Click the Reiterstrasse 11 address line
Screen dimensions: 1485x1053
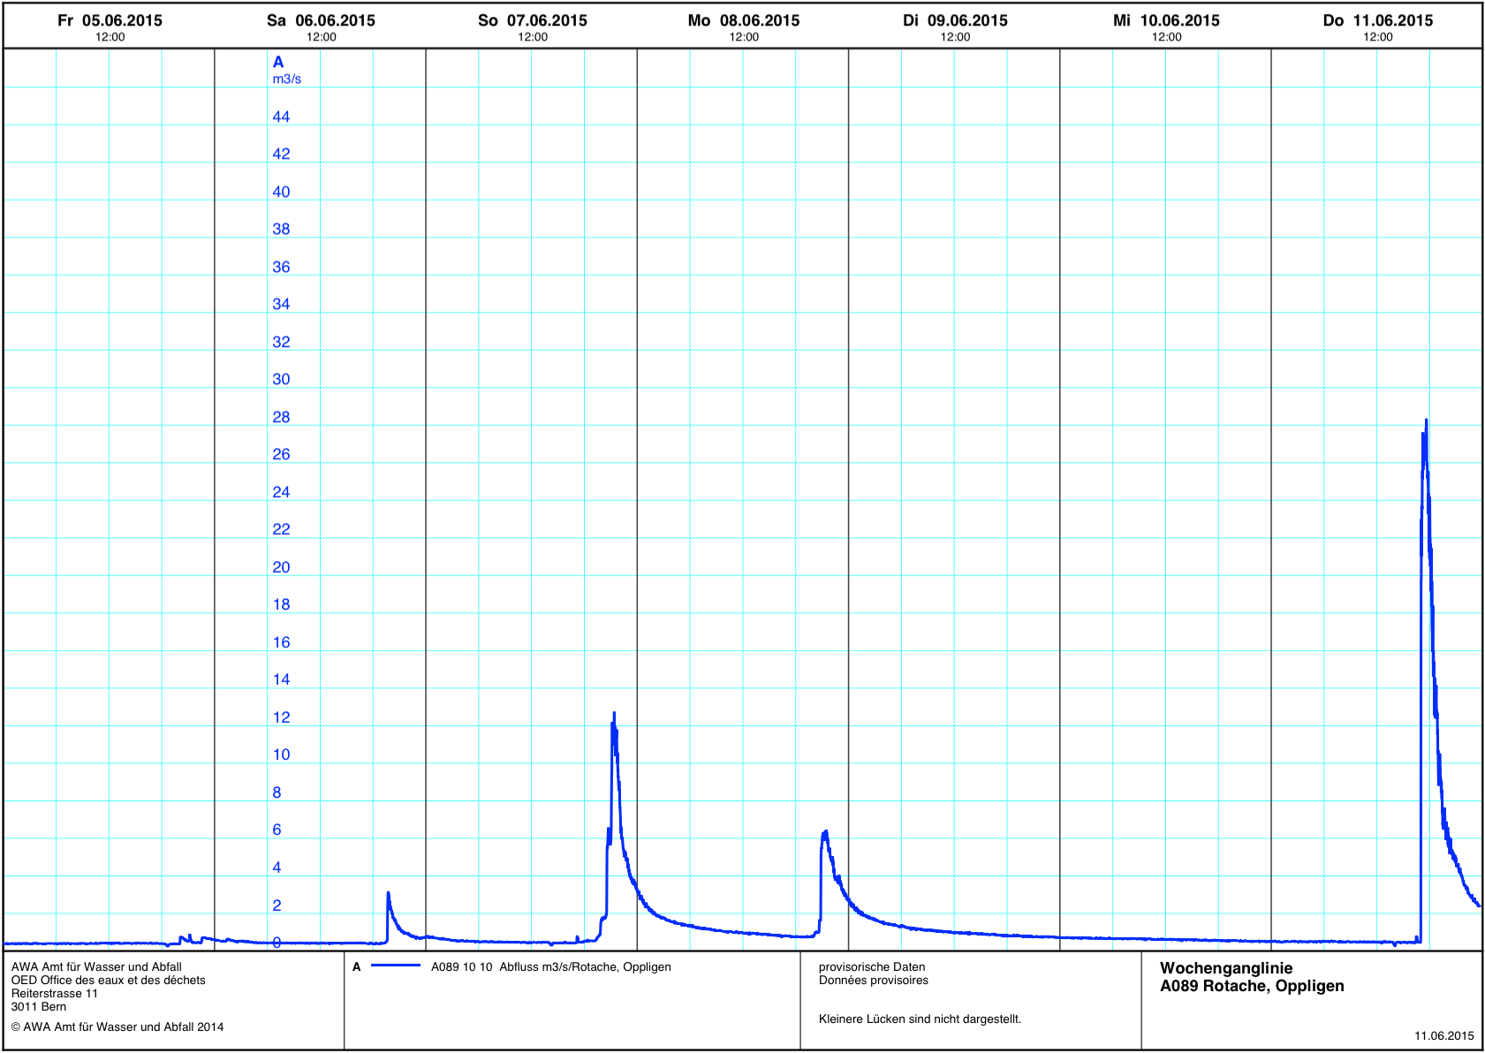click(55, 994)
